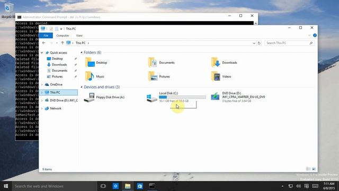Select the Videos folder icon
This screenshot has height=191, width=339.
[x=216, y=76]
